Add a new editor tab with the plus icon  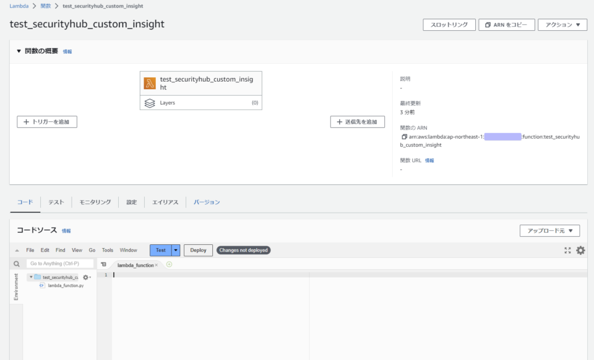click(169, 265)
